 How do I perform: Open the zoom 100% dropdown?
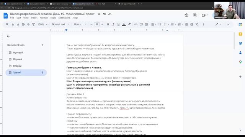(x=42, y=24)
